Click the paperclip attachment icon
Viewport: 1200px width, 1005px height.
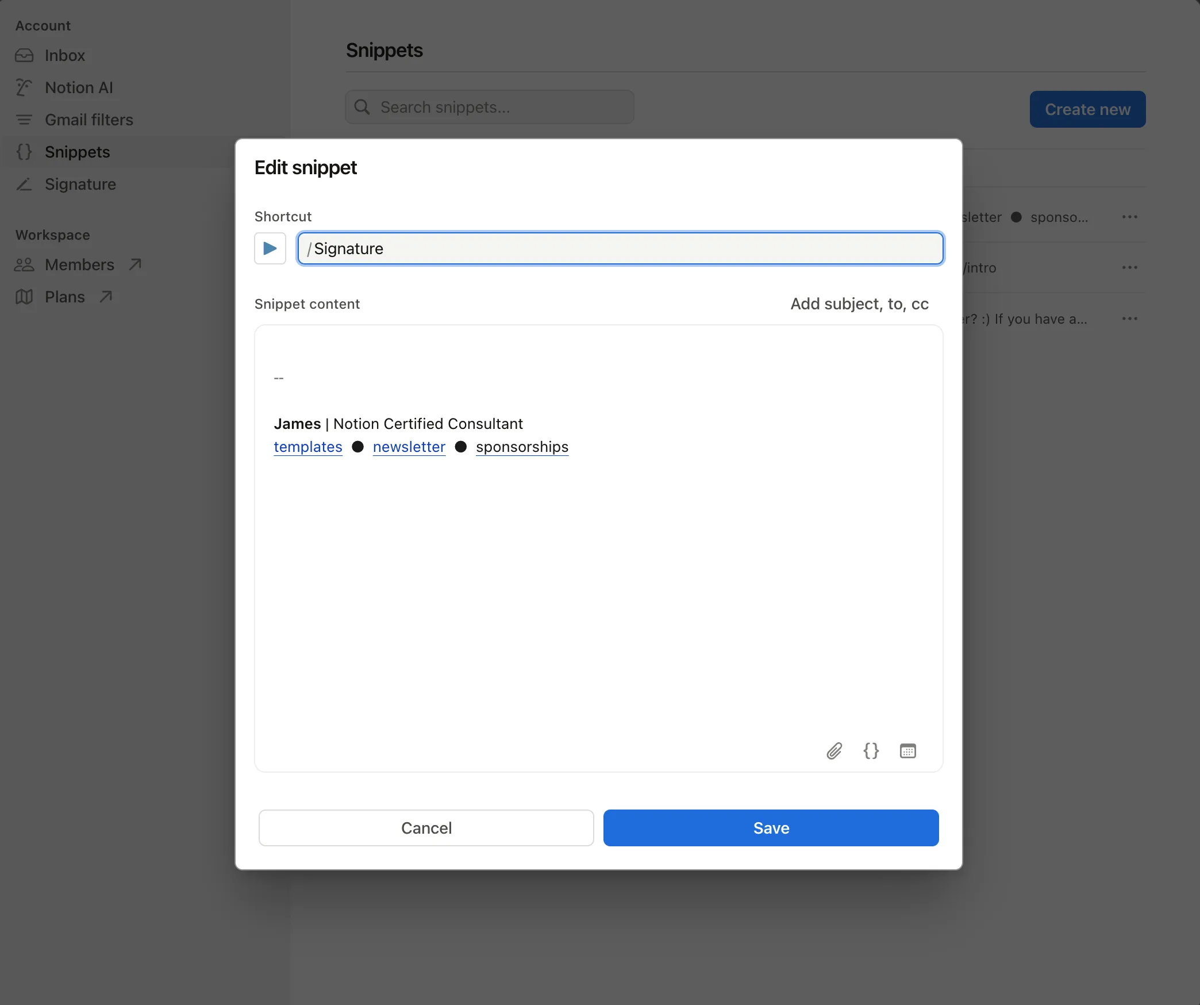[834, 751]
